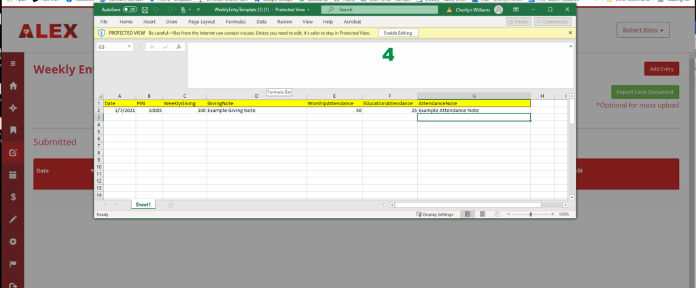Select column G header
The width and height of the screenshot is (696, 288).
(x=474, y=96)
